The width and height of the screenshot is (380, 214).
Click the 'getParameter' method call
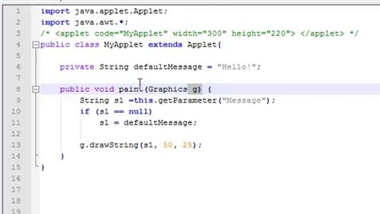coord(188,100)
